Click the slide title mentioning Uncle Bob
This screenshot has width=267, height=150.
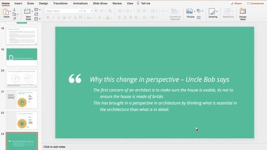(x=159, y=80)
